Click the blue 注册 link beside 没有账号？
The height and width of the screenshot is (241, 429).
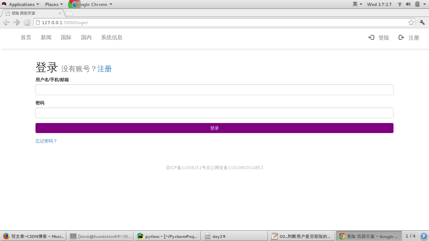(105, 69)
